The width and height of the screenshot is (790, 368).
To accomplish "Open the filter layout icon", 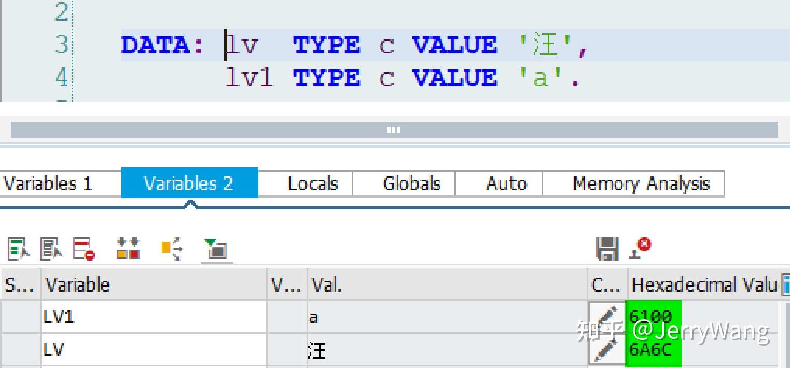I will pyautogui.click(x=215, y=248).
